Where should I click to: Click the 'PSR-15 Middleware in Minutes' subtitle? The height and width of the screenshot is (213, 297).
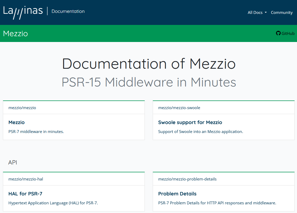point(149,82)
